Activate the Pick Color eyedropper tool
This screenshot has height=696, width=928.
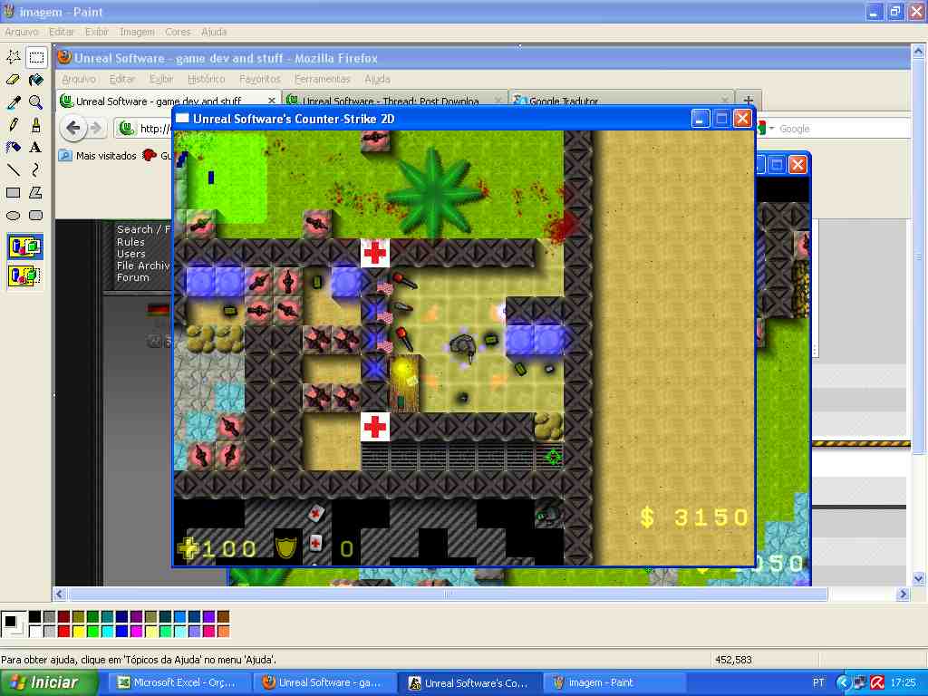[14, 101]
